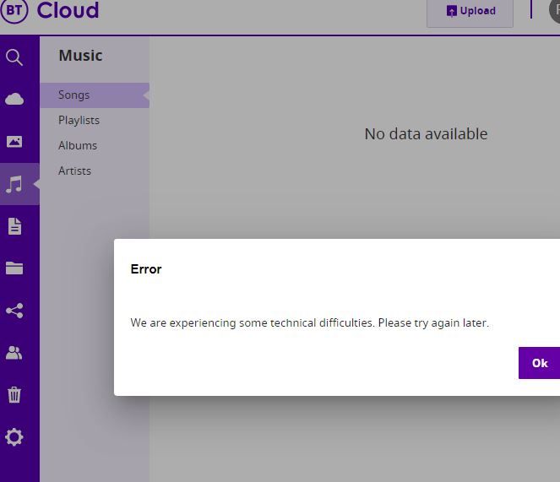Show Artists in the Music menu

point(74,171)
